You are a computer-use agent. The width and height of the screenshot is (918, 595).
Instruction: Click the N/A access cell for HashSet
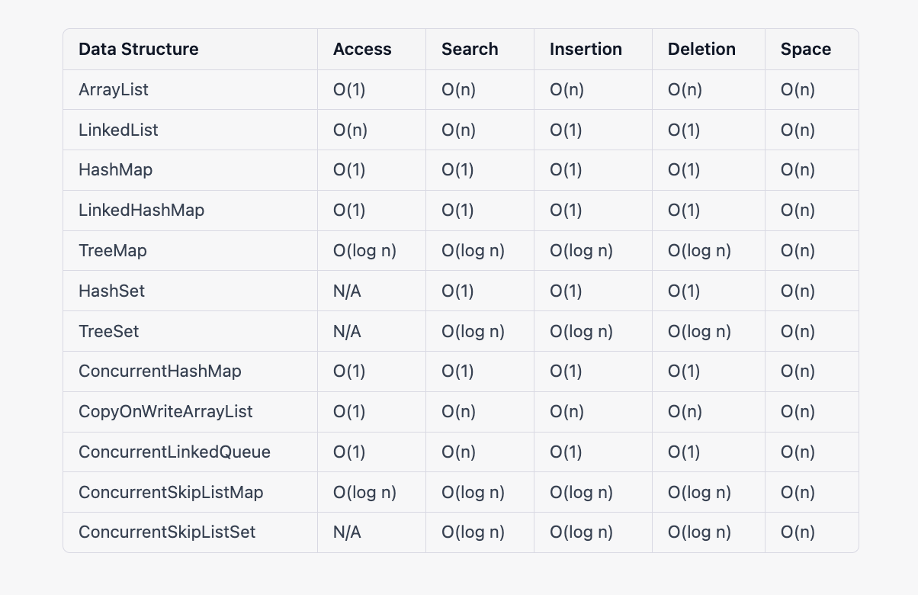point(347,291)
